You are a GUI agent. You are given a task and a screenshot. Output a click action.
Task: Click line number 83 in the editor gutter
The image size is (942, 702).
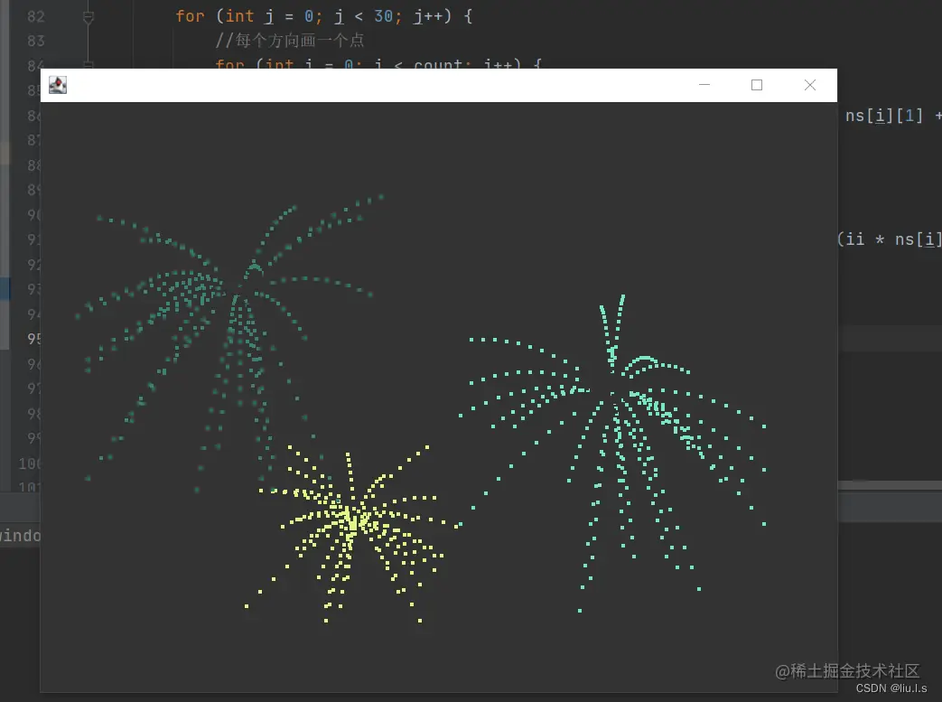(x=36, y=41)
